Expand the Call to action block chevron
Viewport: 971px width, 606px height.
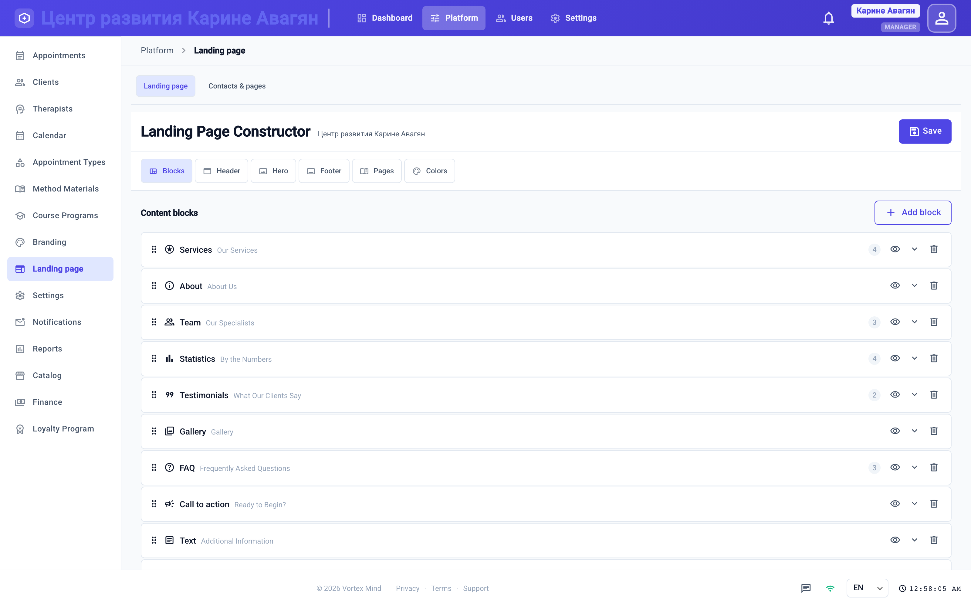pyautogui.click(x=915, y=504)
